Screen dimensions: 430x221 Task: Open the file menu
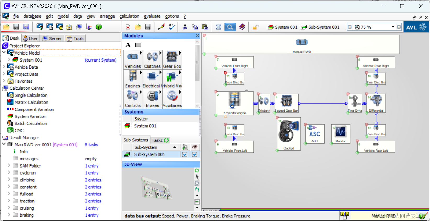point(16,16)
